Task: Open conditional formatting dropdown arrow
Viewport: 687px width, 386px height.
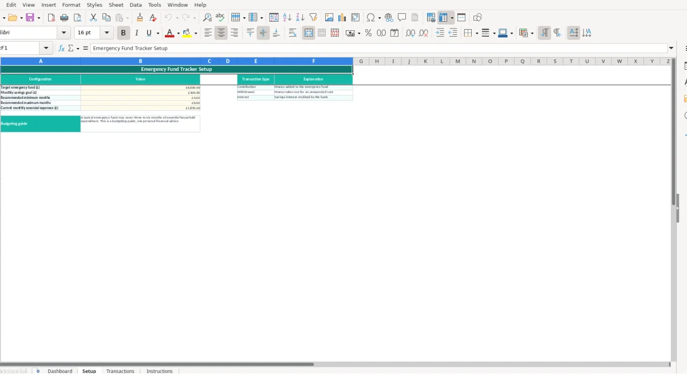Action: 532,33
